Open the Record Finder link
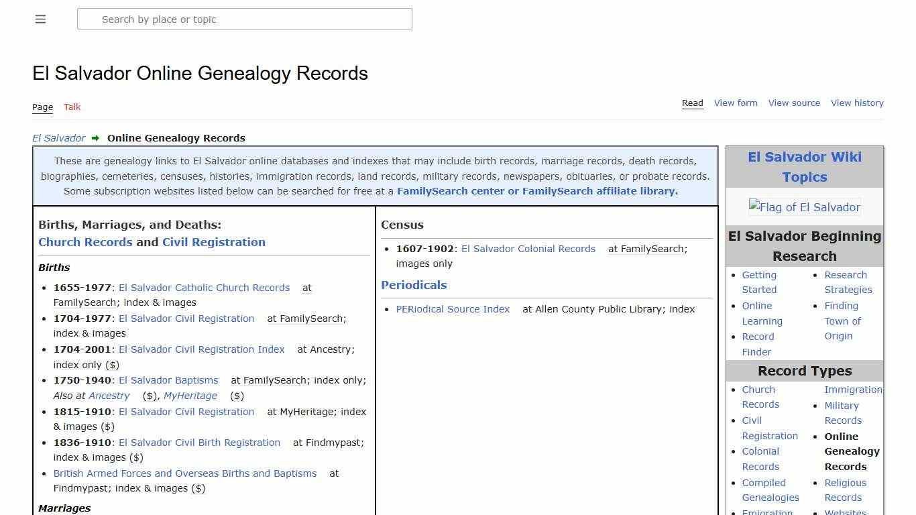 tap(758, 344)
